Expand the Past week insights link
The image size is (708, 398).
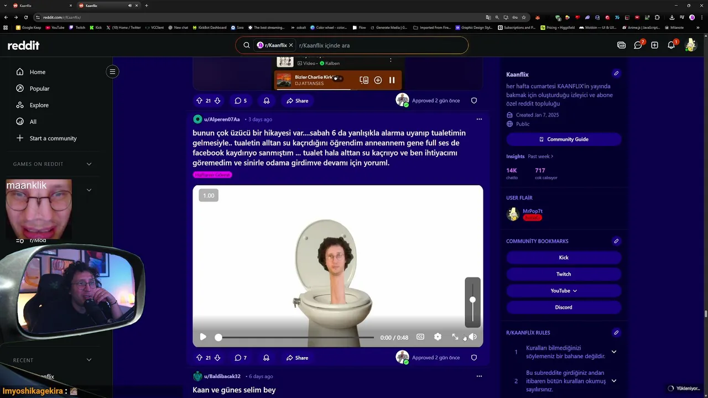(540, 156)
